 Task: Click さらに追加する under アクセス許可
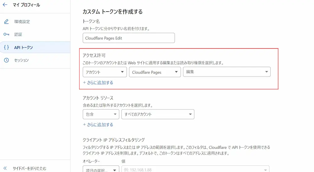98,83
